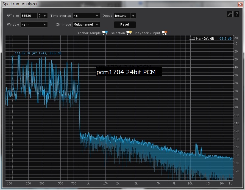Click the Window Hann value box
Viewport: 245px width, 190px height.
[31, 24]
